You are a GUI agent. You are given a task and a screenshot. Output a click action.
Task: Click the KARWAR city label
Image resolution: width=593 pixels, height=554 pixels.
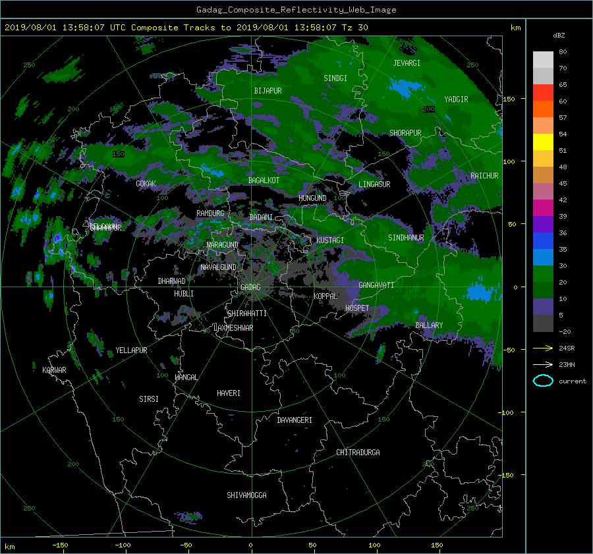point(55,370)
